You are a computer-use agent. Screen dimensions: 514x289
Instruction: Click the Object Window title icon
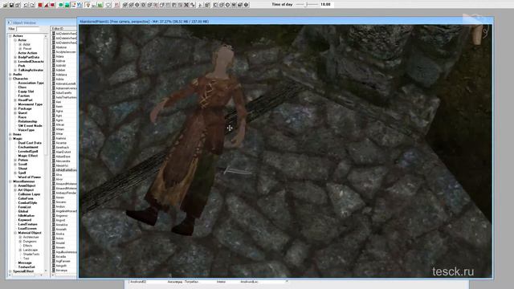pyautogui.click(x=9, y=22)
